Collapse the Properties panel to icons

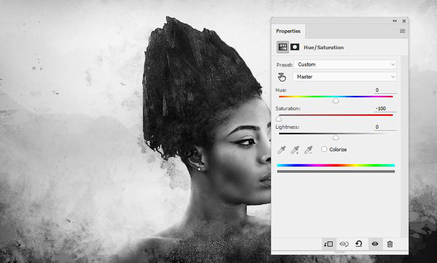coord(395,21)
